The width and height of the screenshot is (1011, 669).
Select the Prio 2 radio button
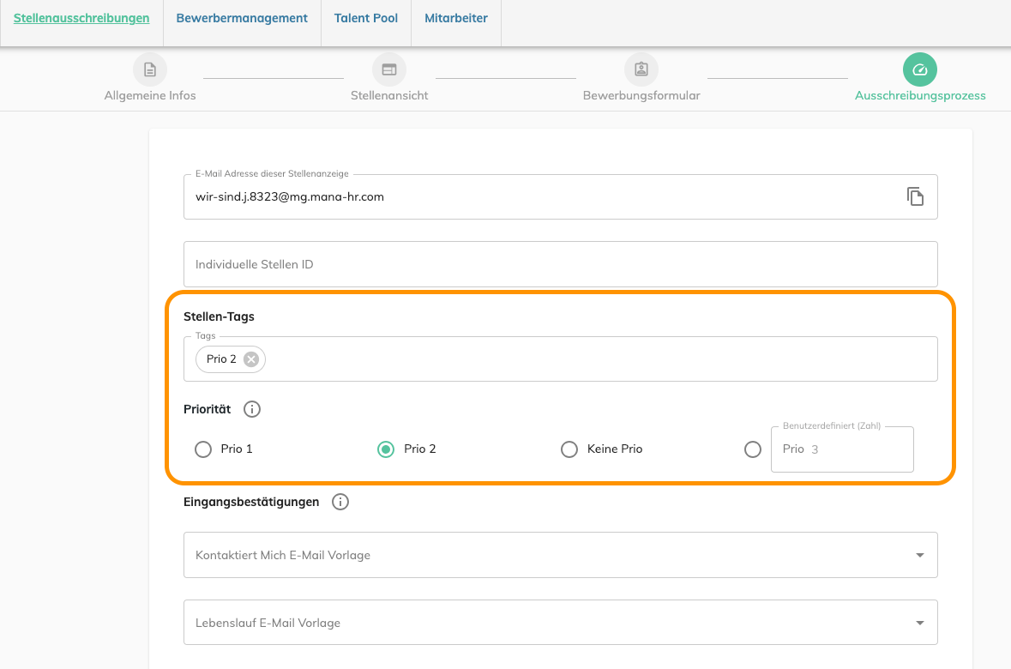click(386, 449)
